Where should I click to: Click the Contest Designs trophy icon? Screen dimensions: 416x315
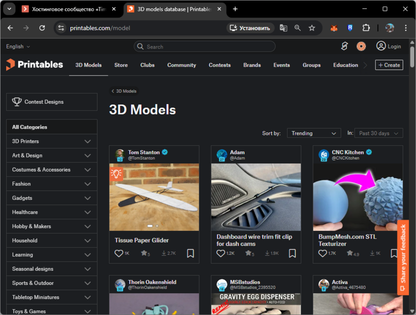pyautogui.click(x=16, y=102)
